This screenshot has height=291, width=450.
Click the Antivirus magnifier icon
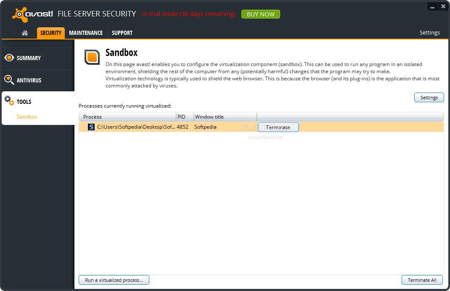pos(9,80)
